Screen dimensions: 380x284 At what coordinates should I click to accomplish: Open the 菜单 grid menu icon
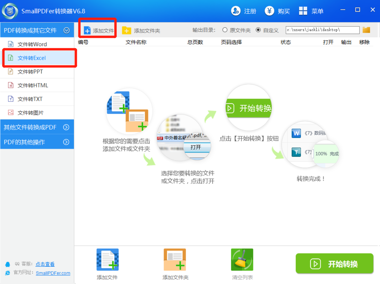[x=303, y=11]
